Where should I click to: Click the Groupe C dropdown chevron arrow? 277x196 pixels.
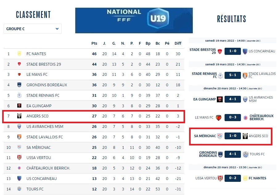[57, 29]
